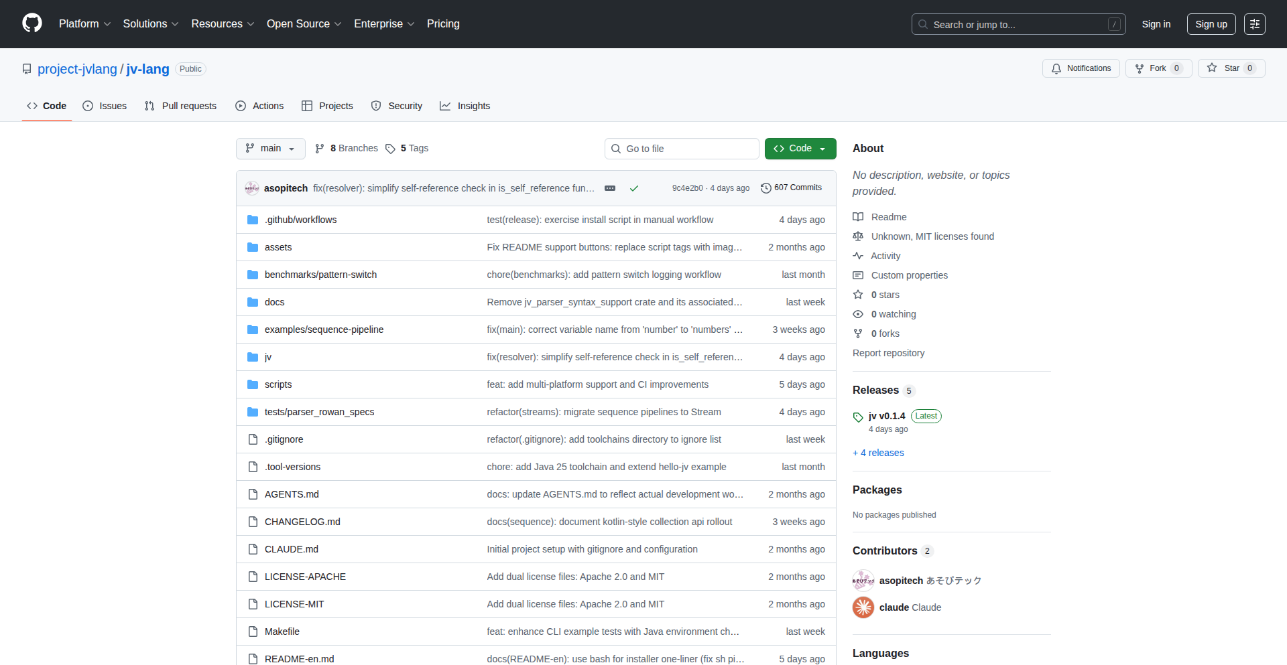Viewport: 1287px width, 665px height.
Task: Click the fork icon beside 0 forks
Action: (x=858, y=334)
